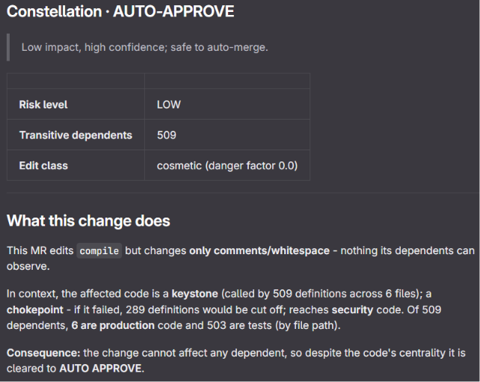This screenshot has width=480, height=382.
Task: Click the bold keystone word
Action: (x=194, y=294)
